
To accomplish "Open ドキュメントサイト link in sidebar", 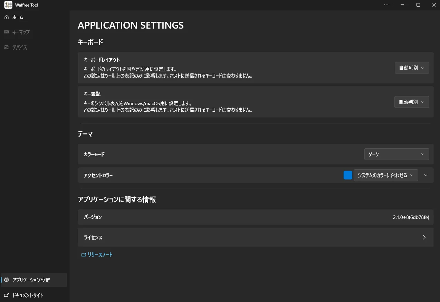I will [28, 295].
